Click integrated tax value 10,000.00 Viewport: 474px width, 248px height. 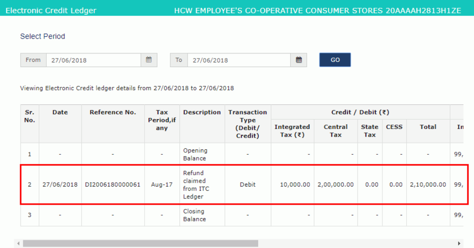[295, 184]
